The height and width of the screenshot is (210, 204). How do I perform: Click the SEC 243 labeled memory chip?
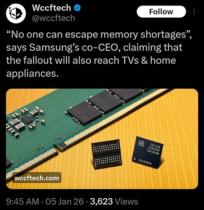[148, 152]
